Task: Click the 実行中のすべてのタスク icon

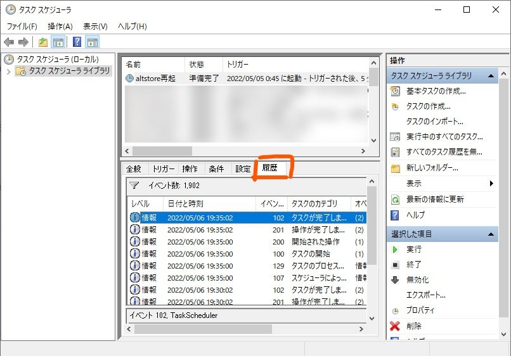Action: point(396,137)
